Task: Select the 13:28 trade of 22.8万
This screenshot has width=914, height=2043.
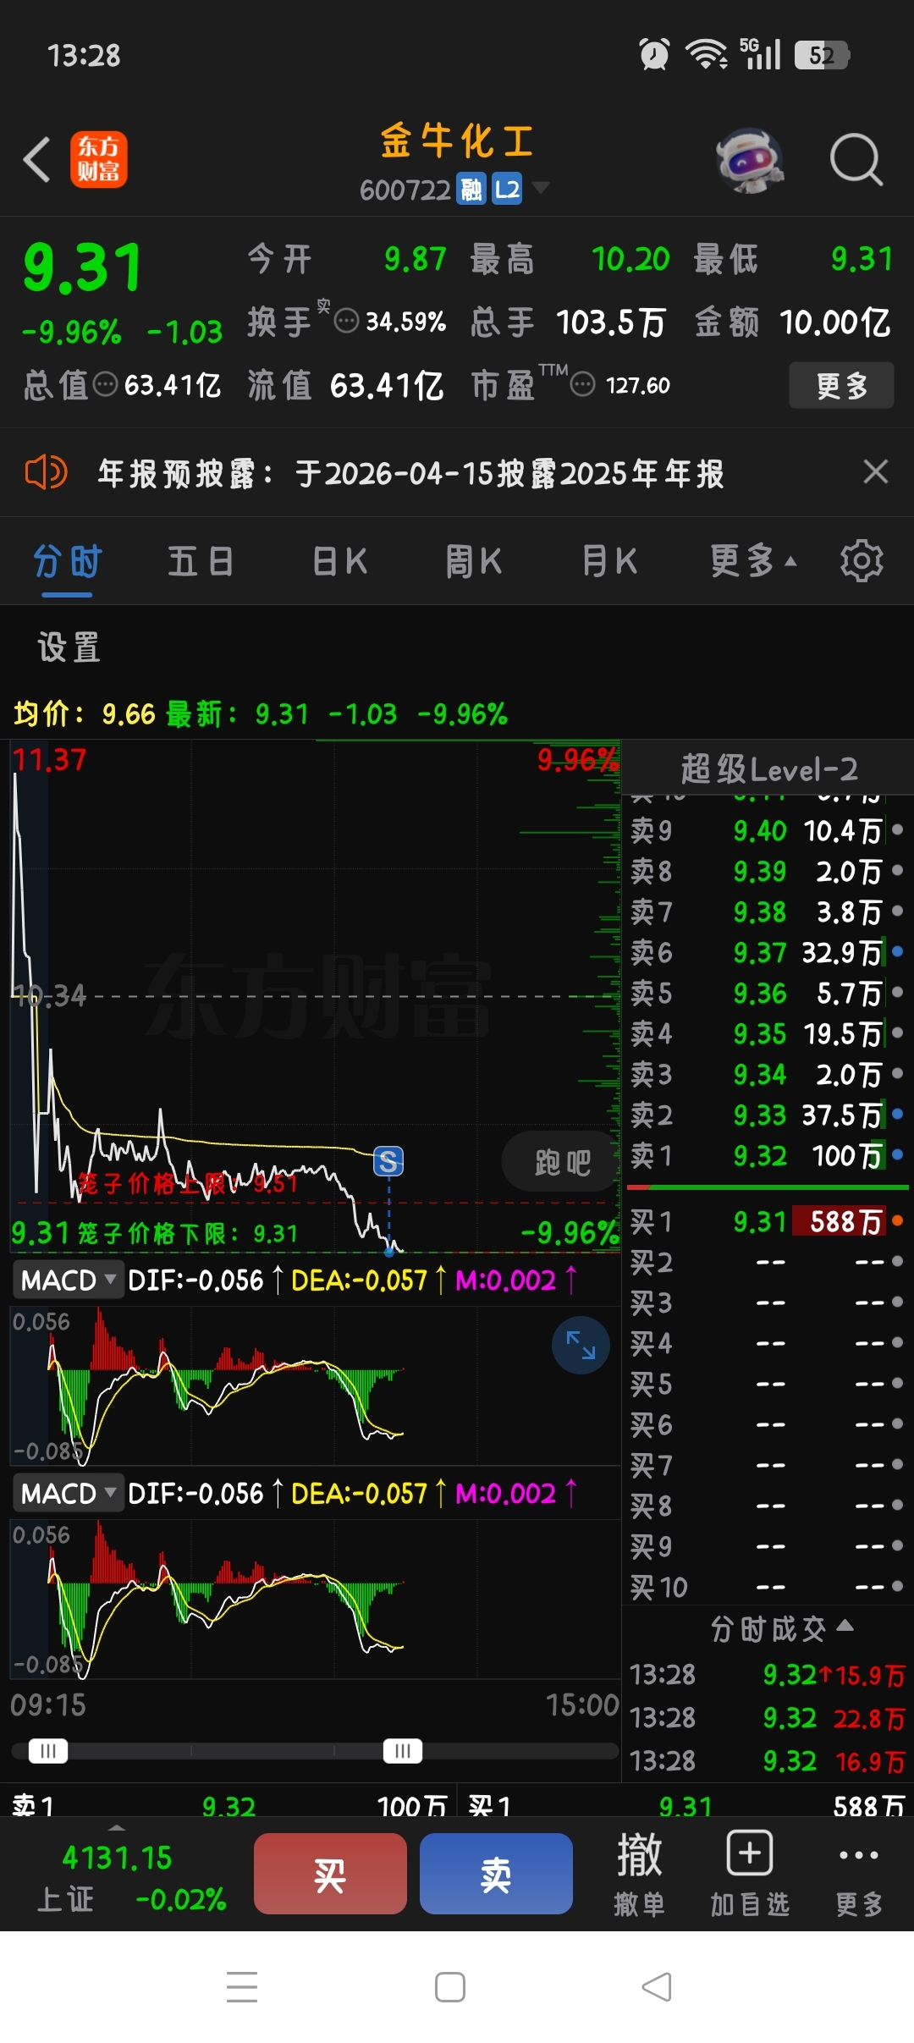Action: pyautogui.click(x=767, y=1718)
